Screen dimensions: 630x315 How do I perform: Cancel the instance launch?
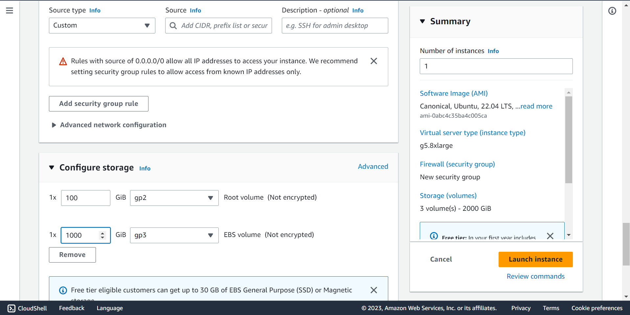tap(441, 259)
